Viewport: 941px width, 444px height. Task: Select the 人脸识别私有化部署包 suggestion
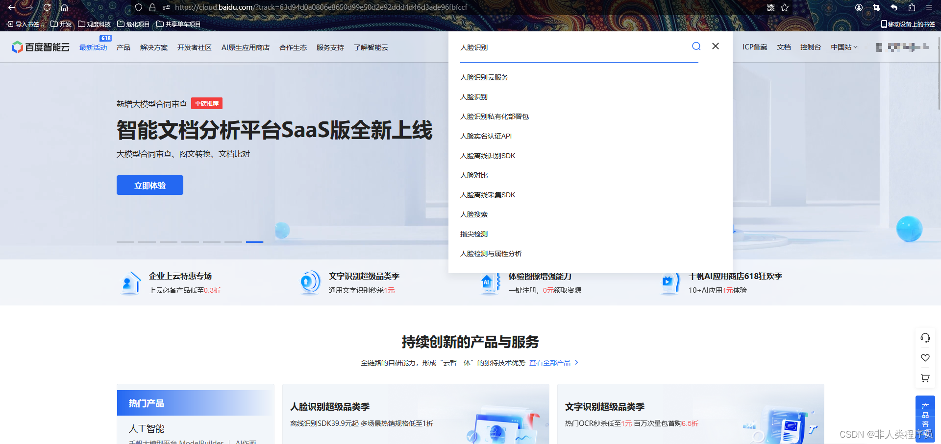click(x=495, y=117)
